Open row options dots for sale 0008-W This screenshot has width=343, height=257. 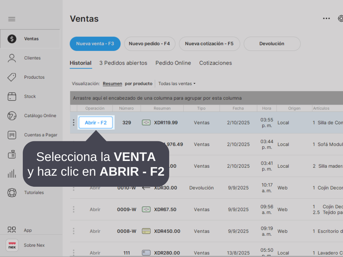click(73, 231)
